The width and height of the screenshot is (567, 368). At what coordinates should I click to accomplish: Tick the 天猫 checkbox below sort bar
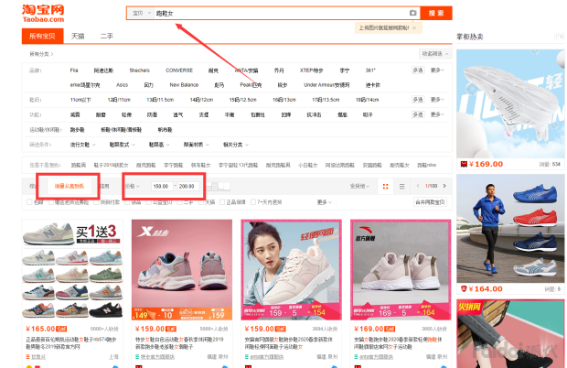[201, 202]
